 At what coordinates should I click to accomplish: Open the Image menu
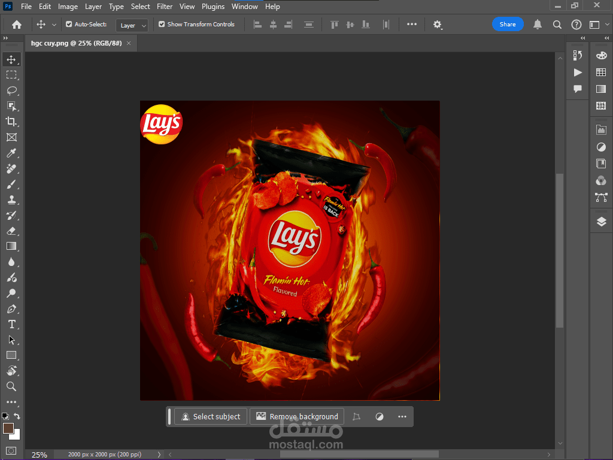tap(68, 7)
